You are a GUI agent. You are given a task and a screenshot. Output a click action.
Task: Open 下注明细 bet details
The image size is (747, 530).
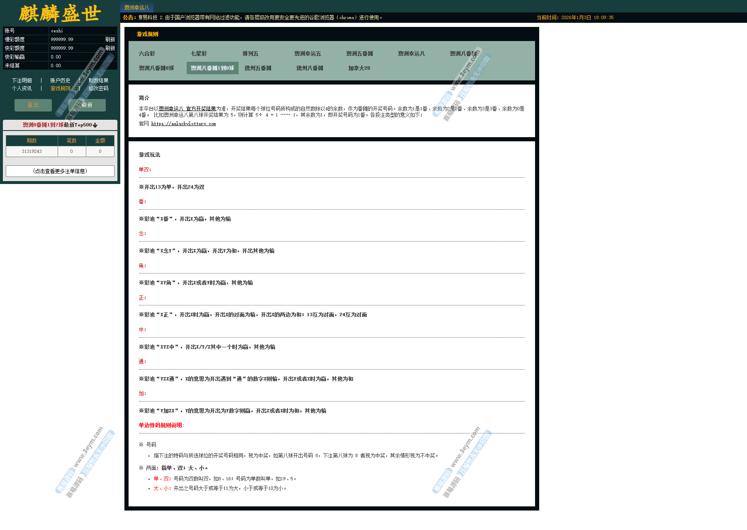pos(22,81)
